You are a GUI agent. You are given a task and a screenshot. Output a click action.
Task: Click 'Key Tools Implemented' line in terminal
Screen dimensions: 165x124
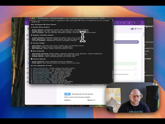(x=41, y=66)
